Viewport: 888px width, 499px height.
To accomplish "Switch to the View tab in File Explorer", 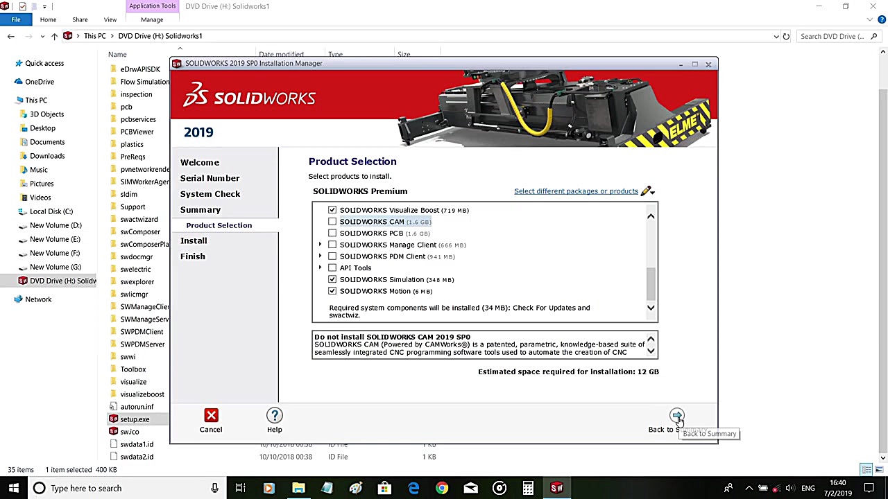I will pos(110,19).
